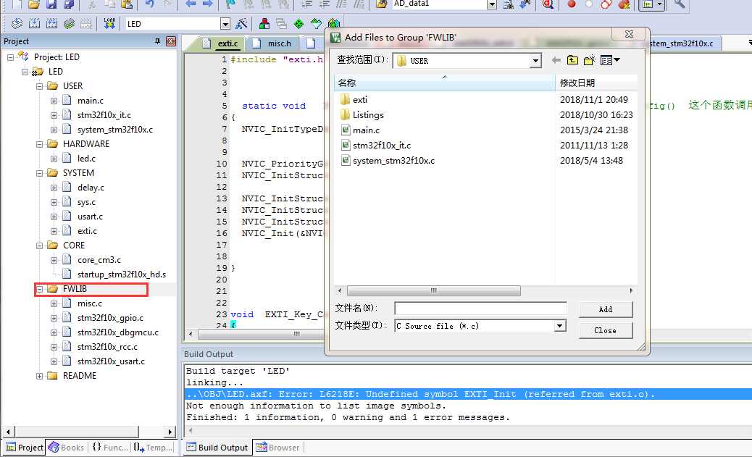Click the Configuration wrench icon
This screenshot has height=457, width=752.
(679, 4)
